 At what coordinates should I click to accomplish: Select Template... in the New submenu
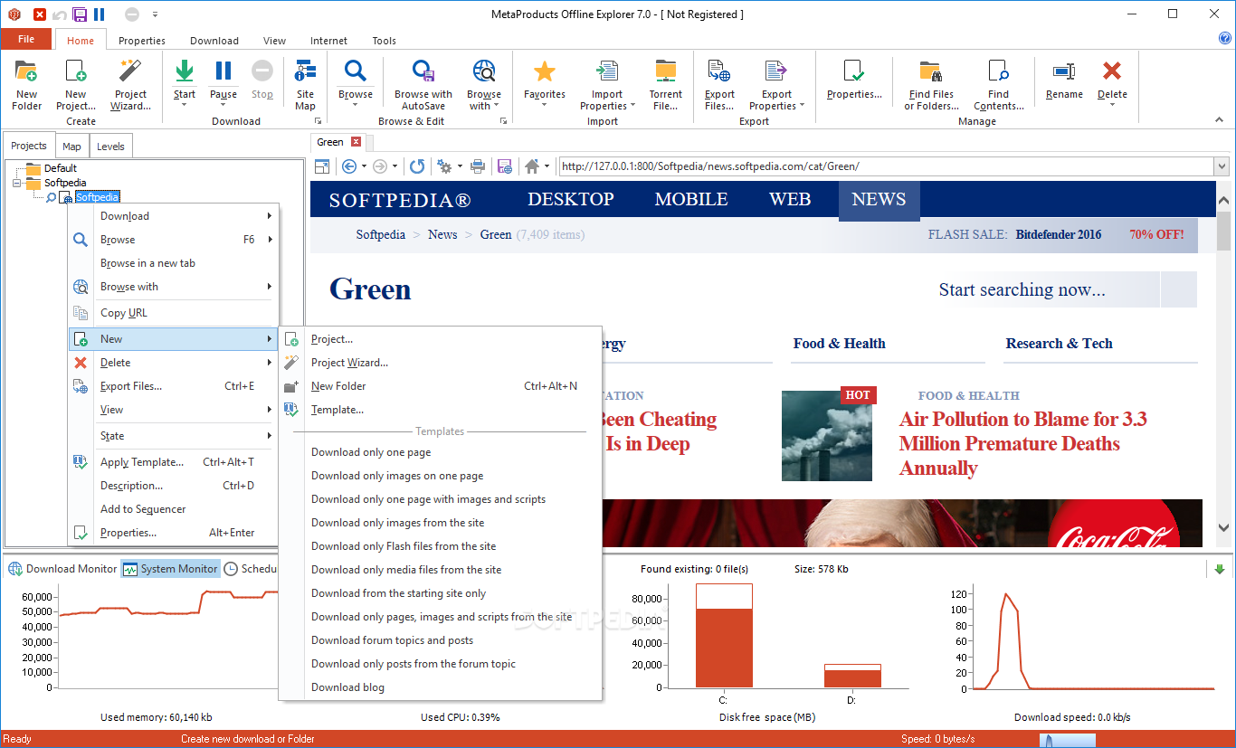[440, 410]
